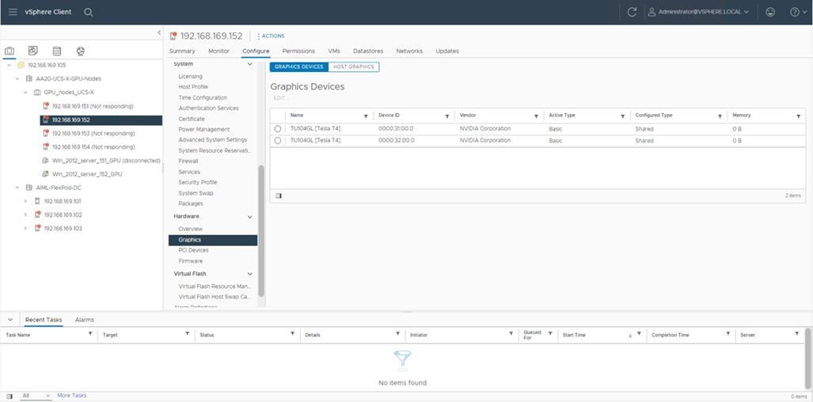Viewport: 813px width, 402px height.
Task: Select the Graphics Devices view button
Action: [x=299, y=66]
